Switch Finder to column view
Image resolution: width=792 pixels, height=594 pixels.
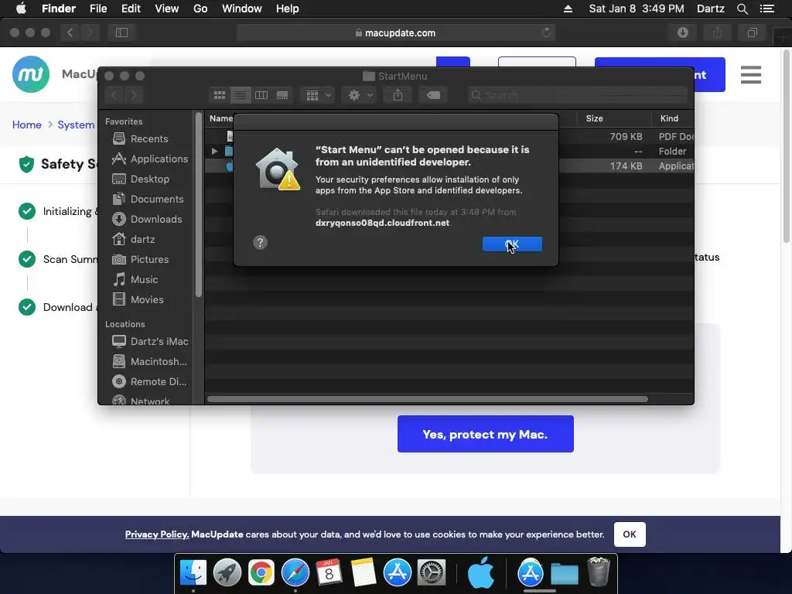point(261,95)
